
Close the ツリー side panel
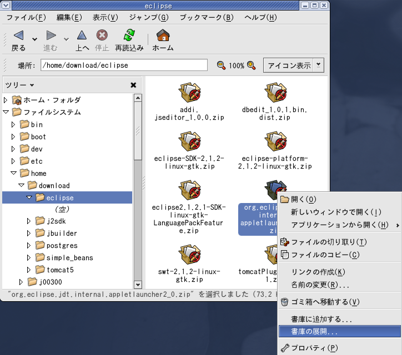click(x=133, y=85)
